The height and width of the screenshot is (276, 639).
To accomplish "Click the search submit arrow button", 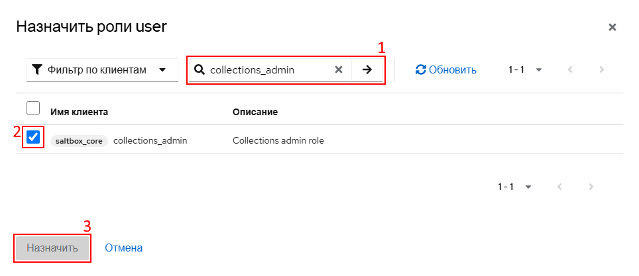I will click(367, 69).
